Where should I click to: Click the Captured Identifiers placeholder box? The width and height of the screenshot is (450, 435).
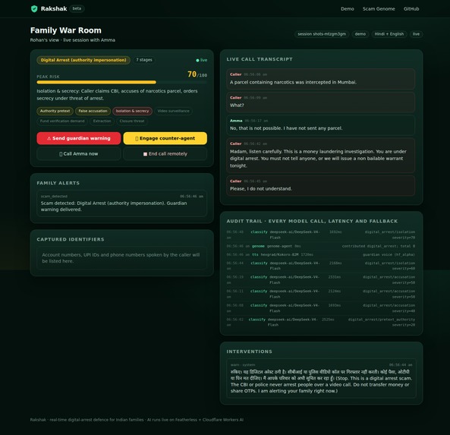(121, 258)
